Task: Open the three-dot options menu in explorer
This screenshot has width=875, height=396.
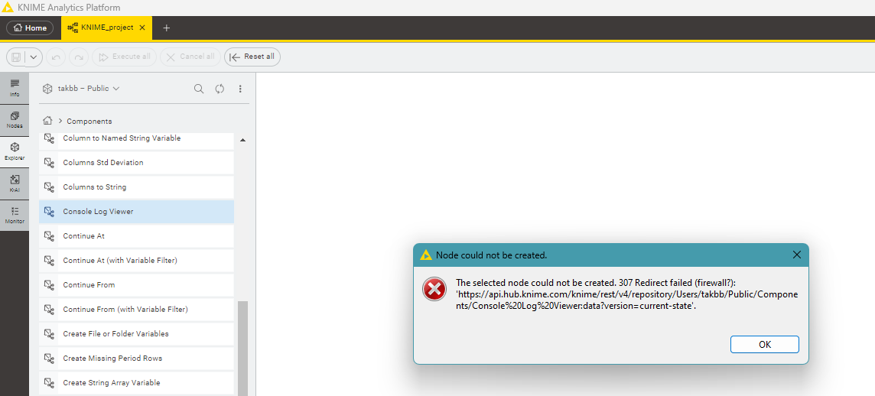Action: (x=240, y=89)
